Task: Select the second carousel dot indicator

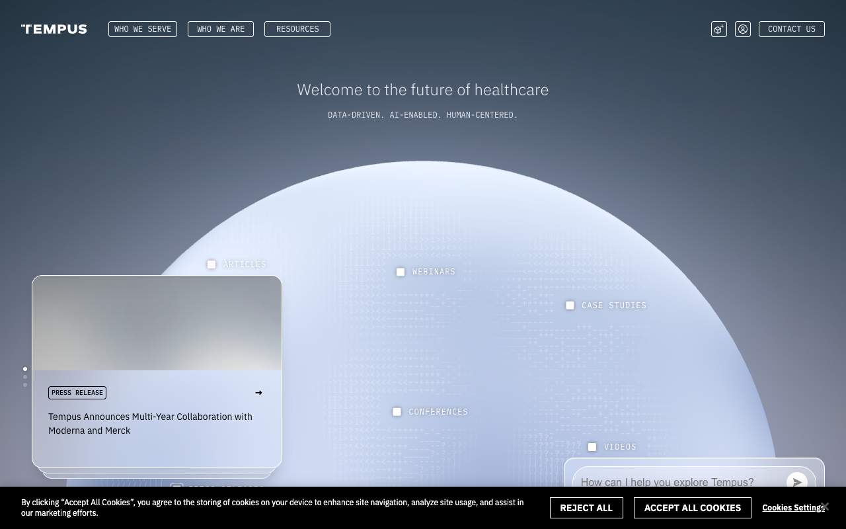Action: click(x=25, y=377)
